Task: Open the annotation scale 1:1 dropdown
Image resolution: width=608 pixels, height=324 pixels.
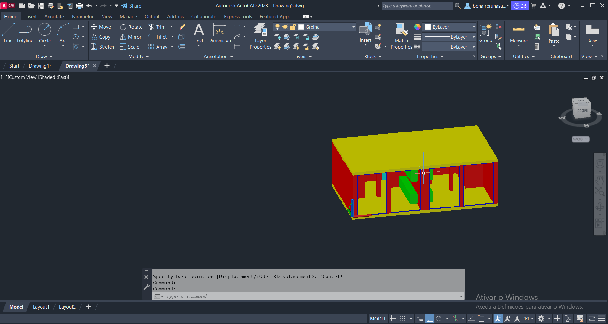Action: click(529, 319)
